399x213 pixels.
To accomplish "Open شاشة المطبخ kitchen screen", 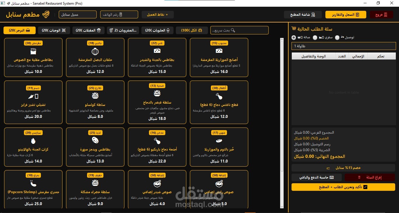I will point(303,15).
